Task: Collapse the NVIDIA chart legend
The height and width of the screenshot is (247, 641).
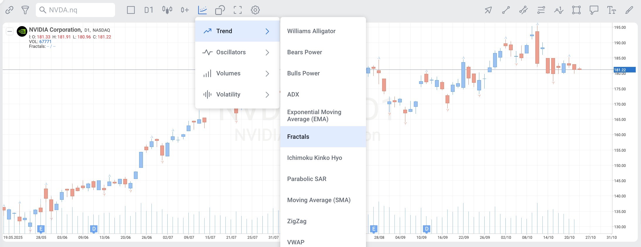Action: coord(10,31)
